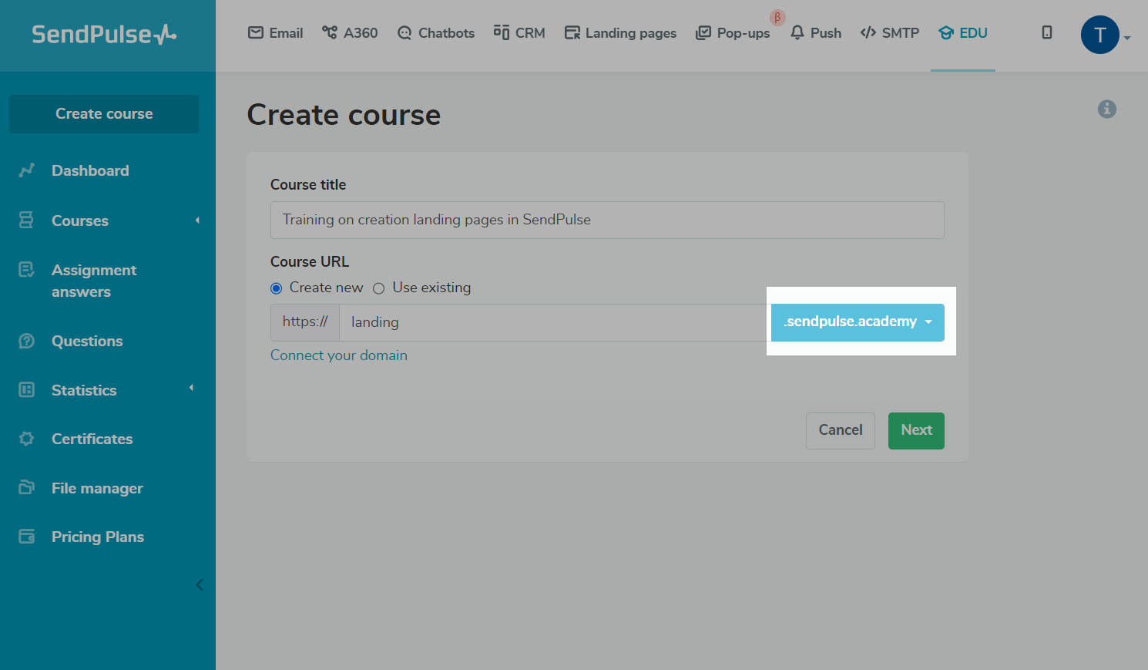This screenshot has width=1148, height=670.
Task: Open the account menu caret
Action: click(x=1127, y=38)
